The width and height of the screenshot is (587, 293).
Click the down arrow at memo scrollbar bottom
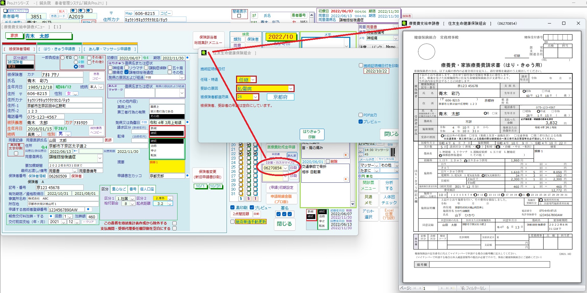[x=352, y=204]
